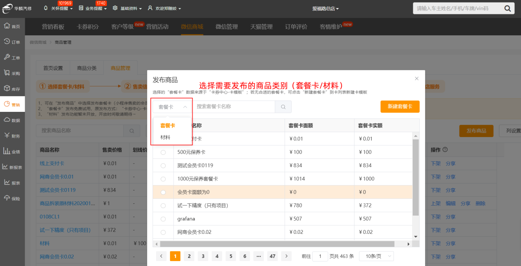Select radio for 试一下精度（只有项目）
This screenshot has height=266, width=521.
point(163,206)
